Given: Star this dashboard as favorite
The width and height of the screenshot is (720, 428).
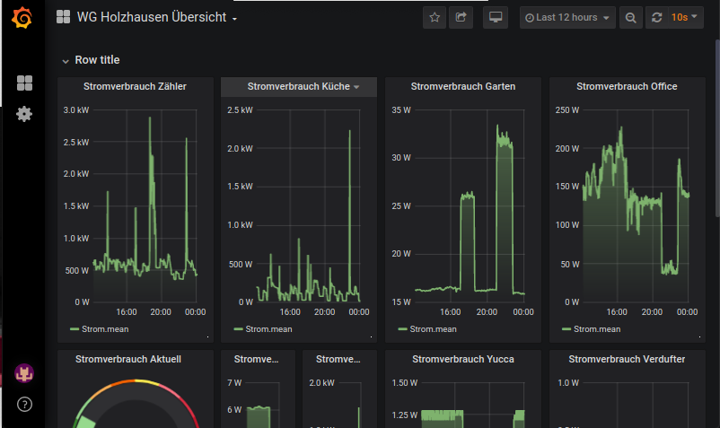Looking at the screenshot, I should (435, 17).
